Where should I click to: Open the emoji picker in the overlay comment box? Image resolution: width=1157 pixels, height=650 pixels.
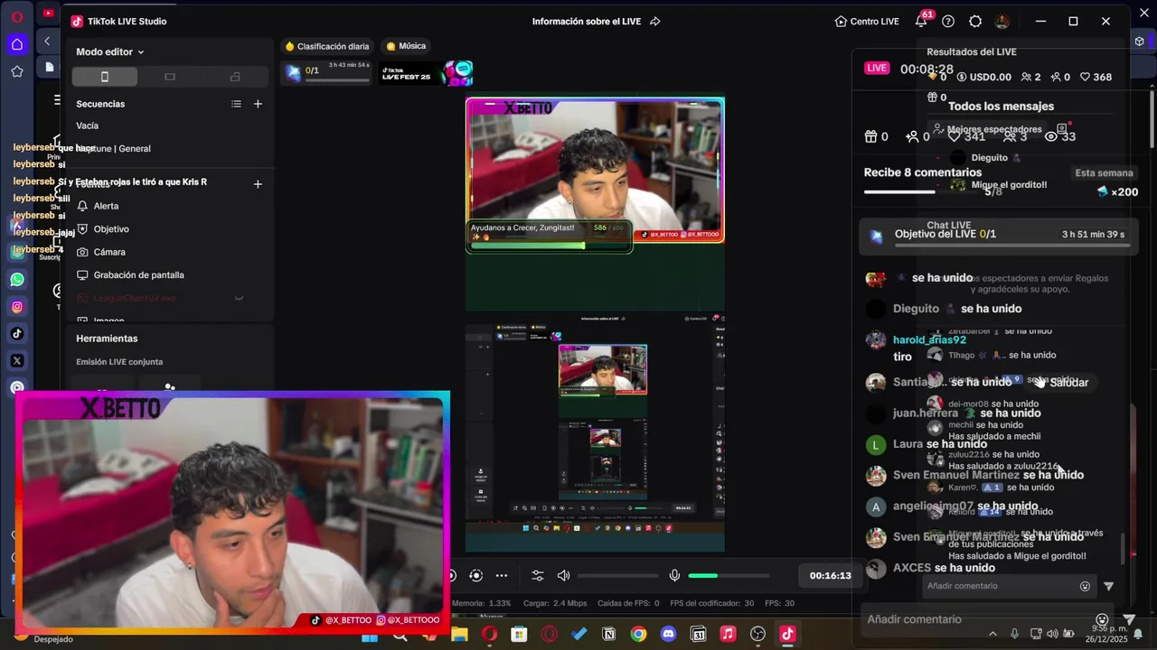click(x=1085, y=586)
